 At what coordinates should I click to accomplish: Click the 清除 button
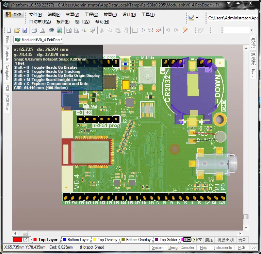coord(243,240)
